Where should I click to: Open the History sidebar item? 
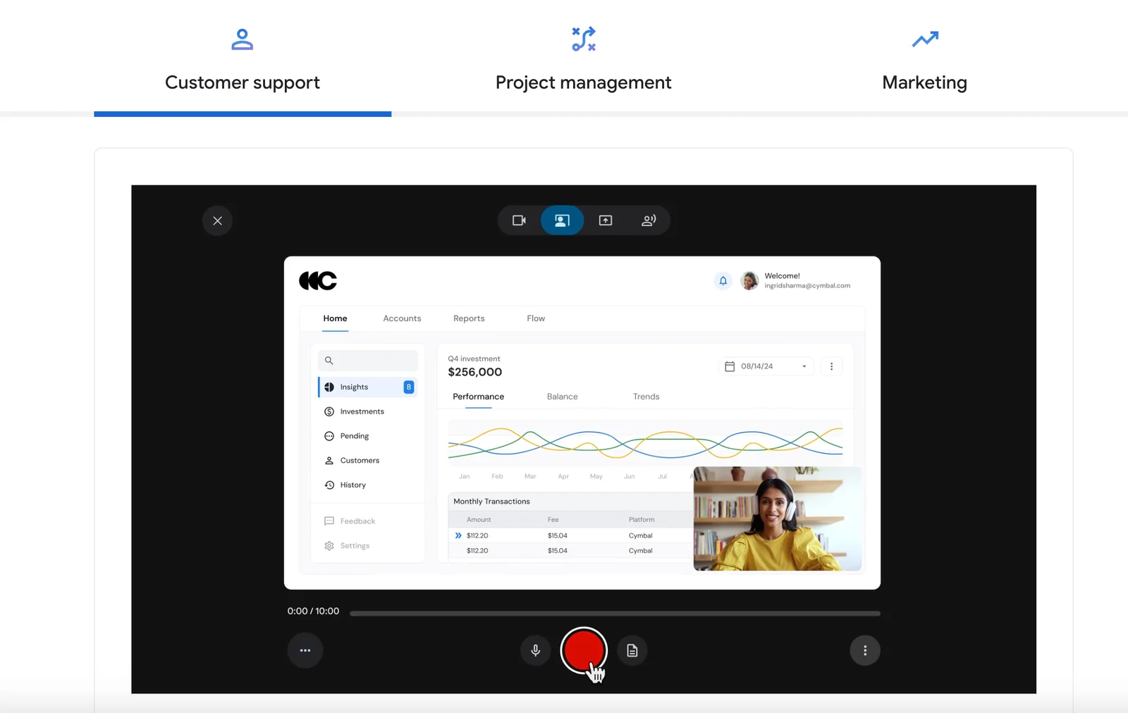point(354,485)
